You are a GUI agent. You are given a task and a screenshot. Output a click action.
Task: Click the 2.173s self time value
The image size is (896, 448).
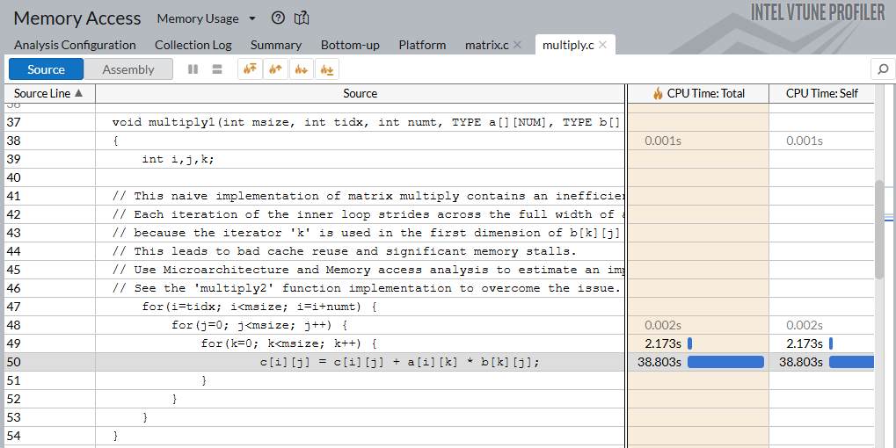click(x=805, y=343)
